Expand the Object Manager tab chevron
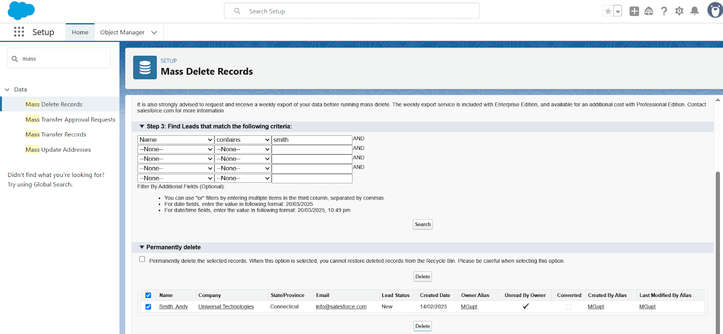 154,32
